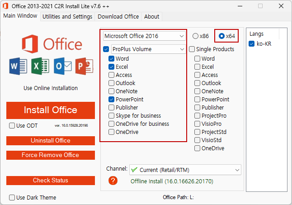
Task: Check OneNote under Single Products
Action: click(x=197, y=91)
